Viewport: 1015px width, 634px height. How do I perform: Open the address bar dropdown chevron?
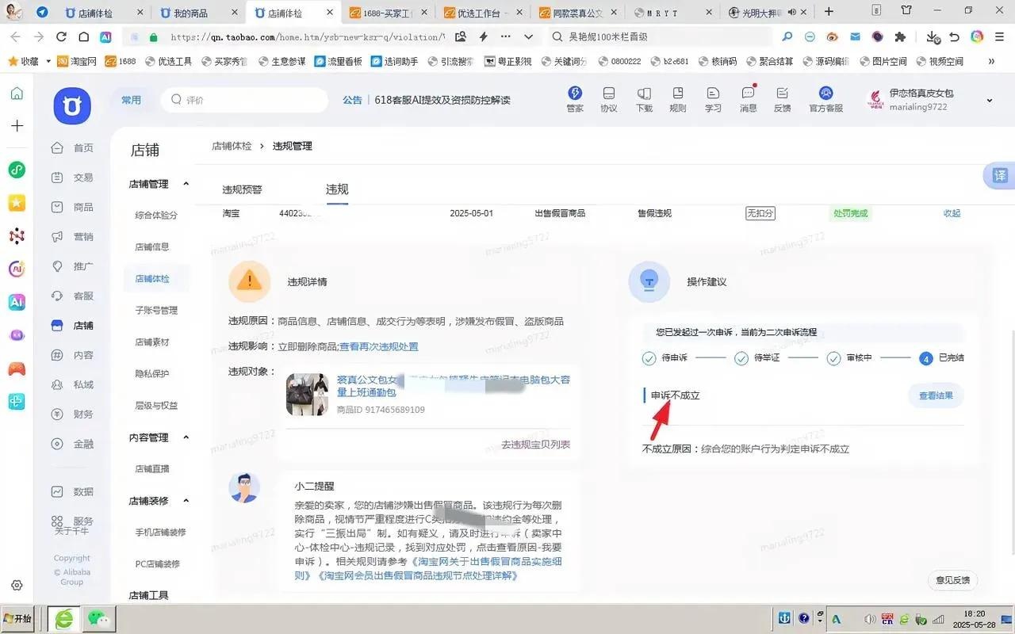coord(529,36)
